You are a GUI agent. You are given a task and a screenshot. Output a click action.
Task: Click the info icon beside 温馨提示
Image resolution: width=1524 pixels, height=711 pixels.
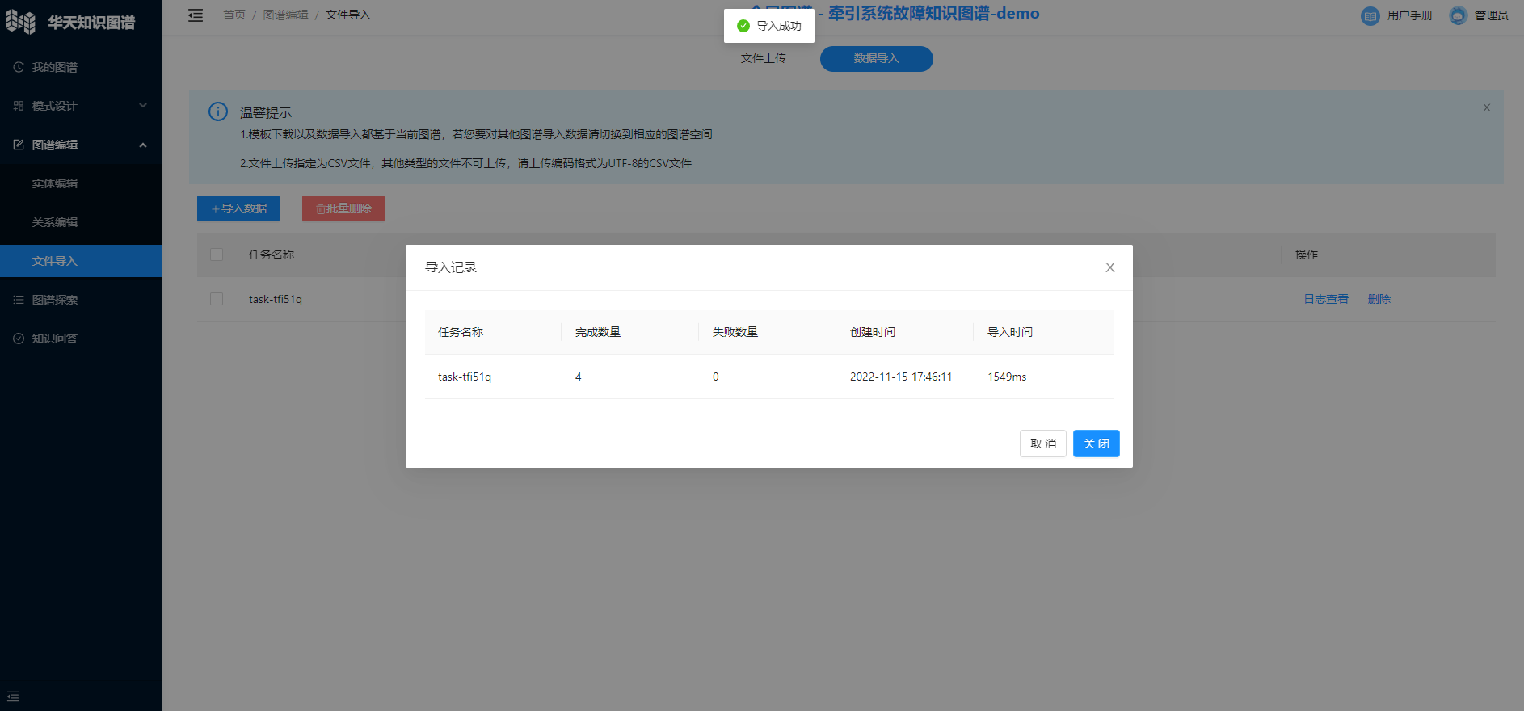click(218, 111)
